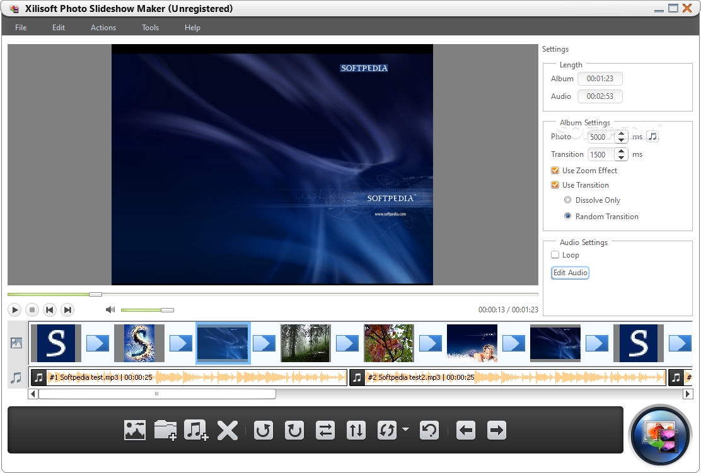
Task: Select the #1 Softpedia test.mp3 clip
Action: click(x=189, y=377)
